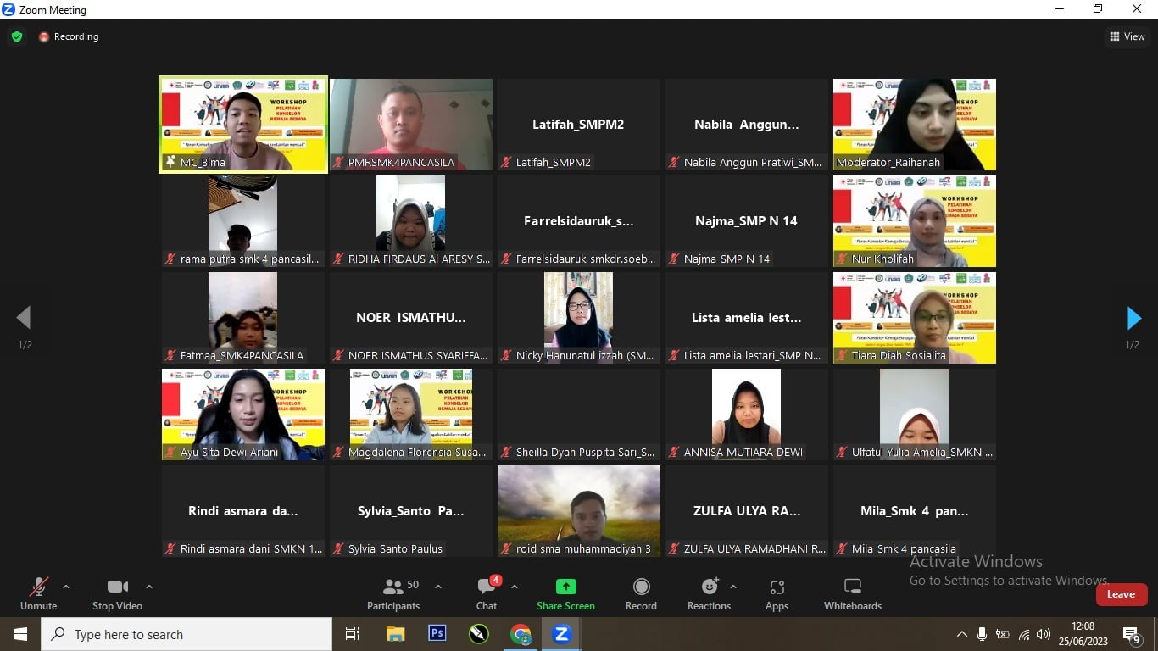Expand the Participants options arrow
This screenshot has height=651, width=1158.
coord(438,587)
